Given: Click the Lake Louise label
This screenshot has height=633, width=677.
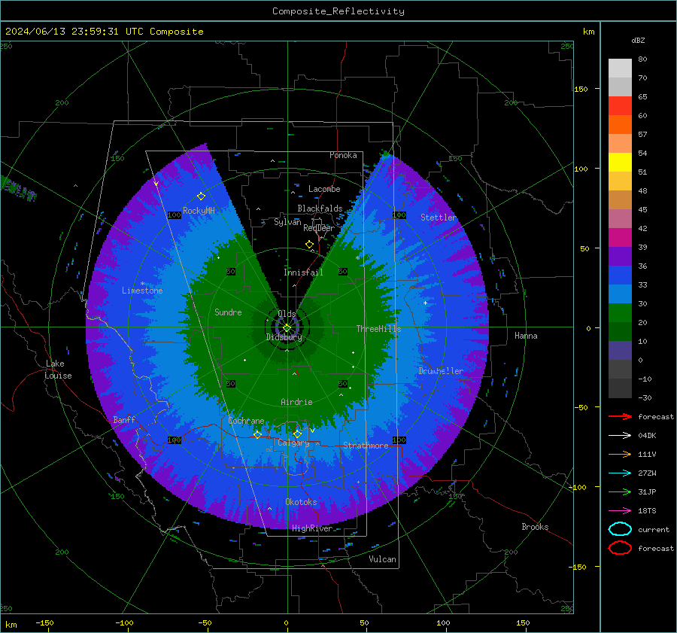Looking at the screenshot, I should [x=58, y=370].
